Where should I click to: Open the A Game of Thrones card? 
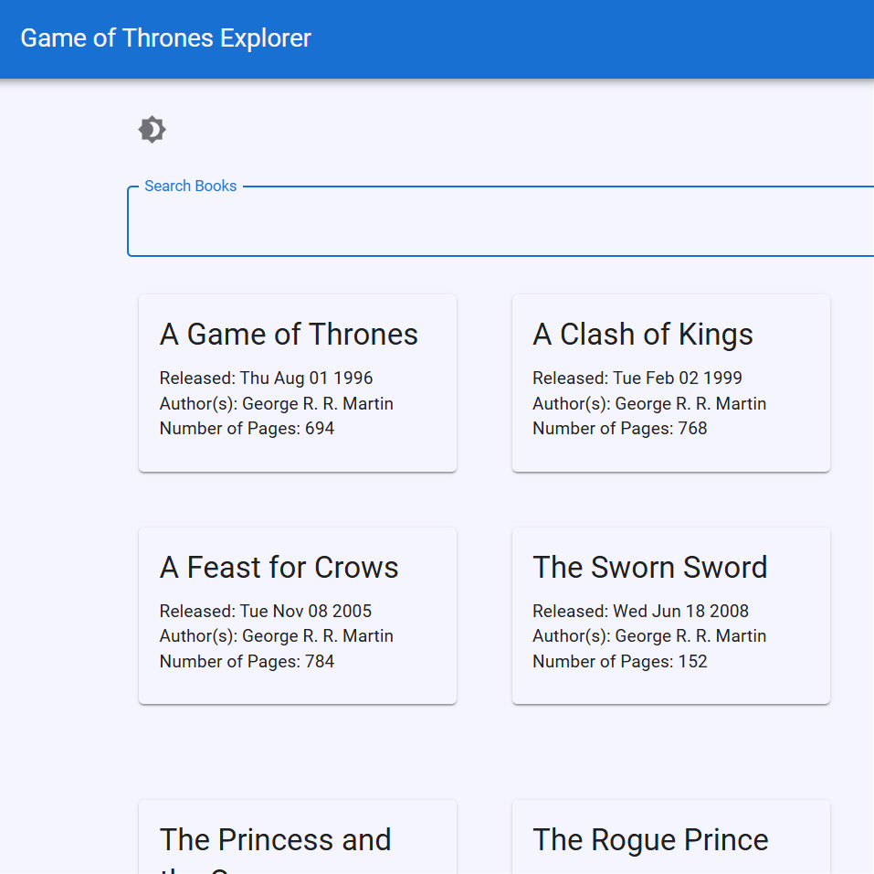click(297, 382)
